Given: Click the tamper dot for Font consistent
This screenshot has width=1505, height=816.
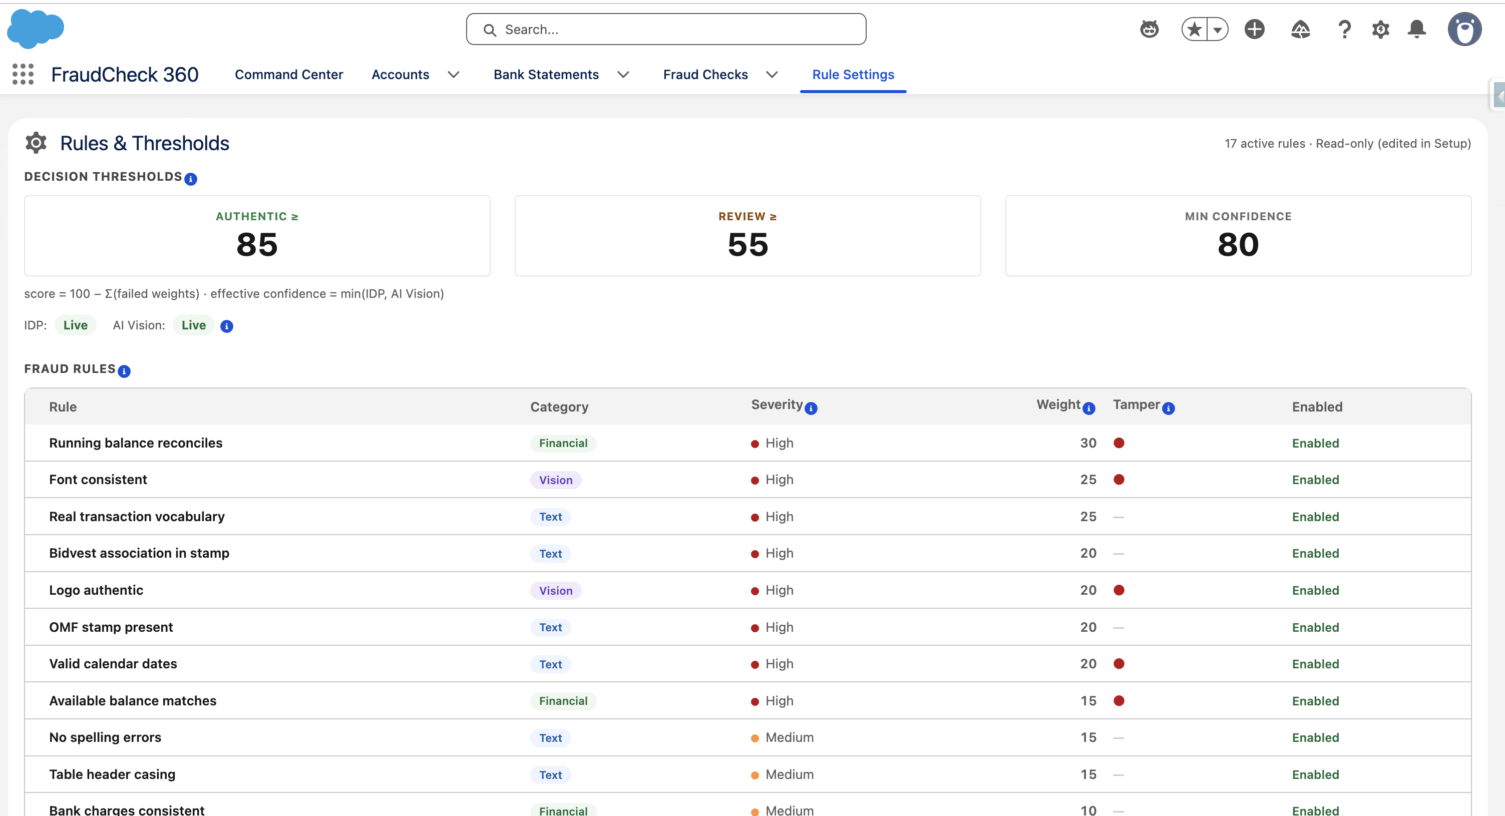Looking at the screenshot, I should (1119, 480).
